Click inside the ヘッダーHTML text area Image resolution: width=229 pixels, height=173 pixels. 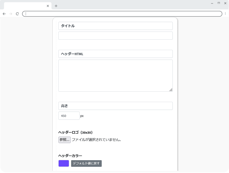(115, 76)
